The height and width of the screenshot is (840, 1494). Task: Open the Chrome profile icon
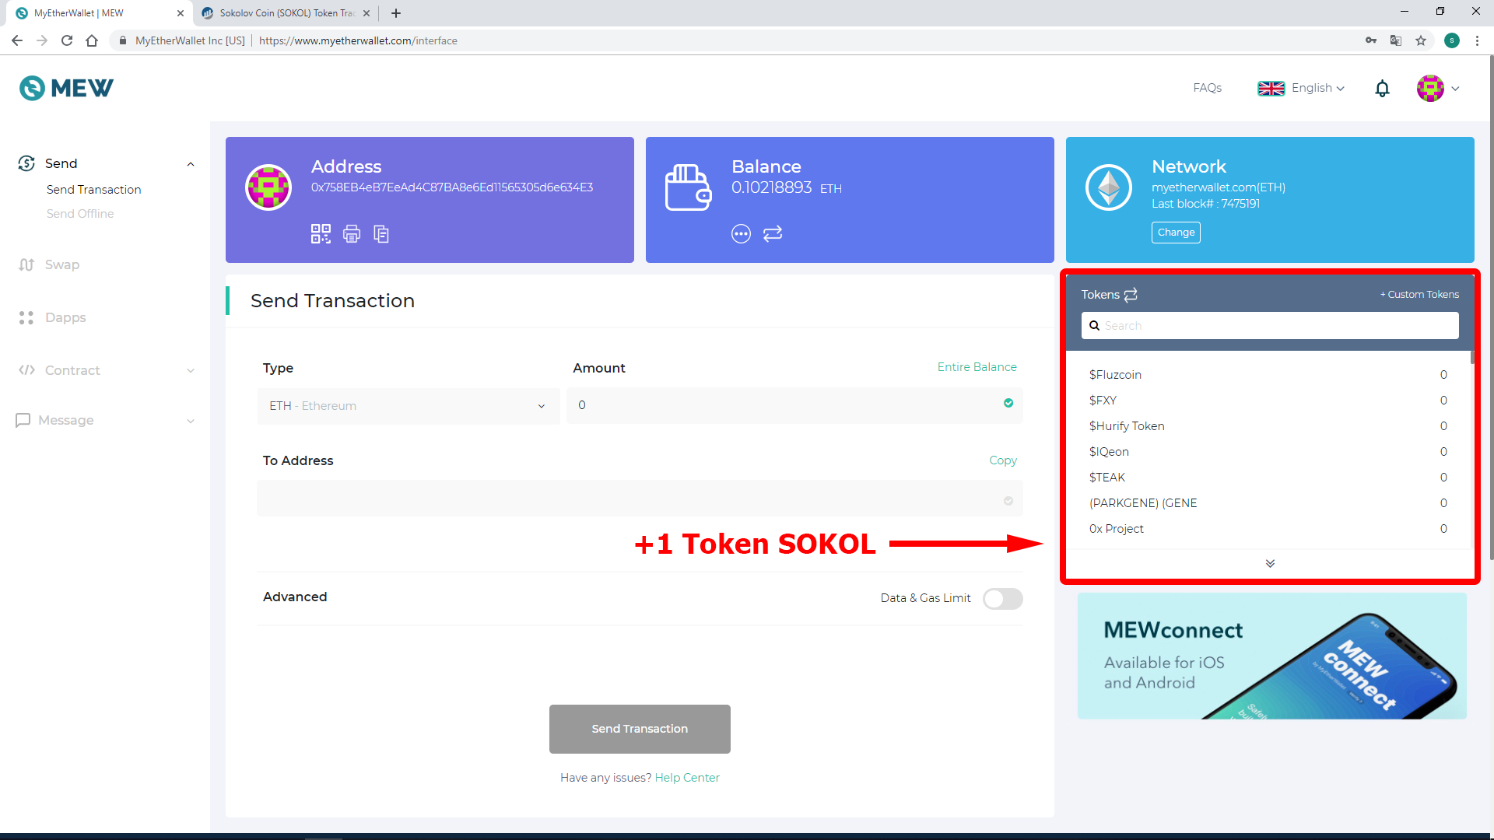click(1452, 40)
